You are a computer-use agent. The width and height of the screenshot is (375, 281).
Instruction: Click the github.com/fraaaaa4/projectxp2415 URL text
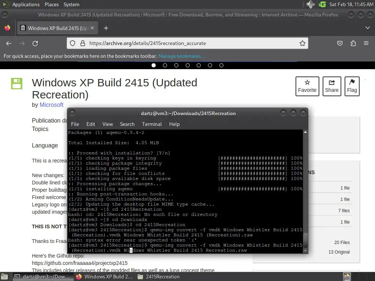79,263
